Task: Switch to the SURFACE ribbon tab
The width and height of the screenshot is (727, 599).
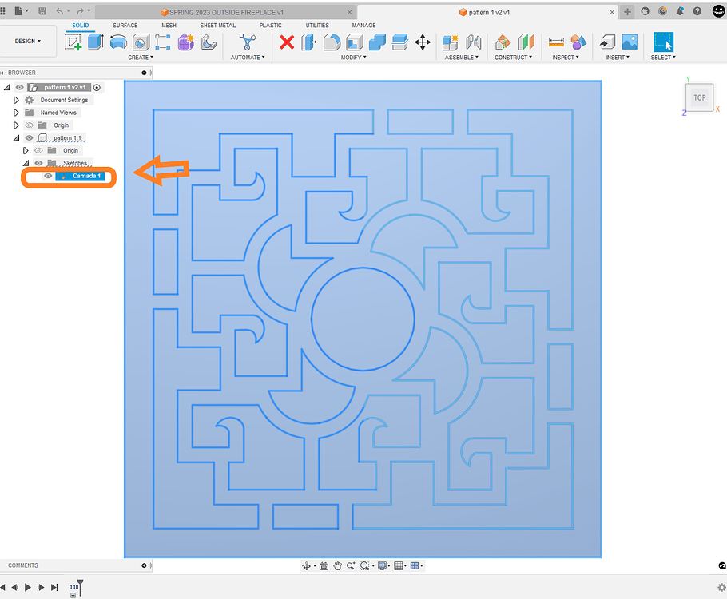Action: [x=125, y=25]
